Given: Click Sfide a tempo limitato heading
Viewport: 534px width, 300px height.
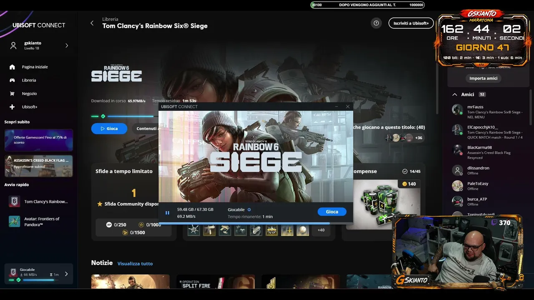Looking at the screenshot, I should coord(124,171).
